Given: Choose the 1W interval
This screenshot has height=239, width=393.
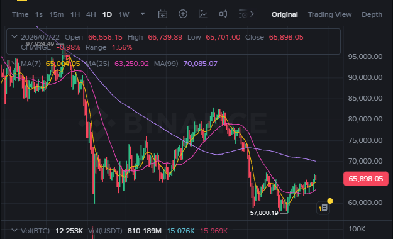Looking at the screenshot, I should pos(124,15).
